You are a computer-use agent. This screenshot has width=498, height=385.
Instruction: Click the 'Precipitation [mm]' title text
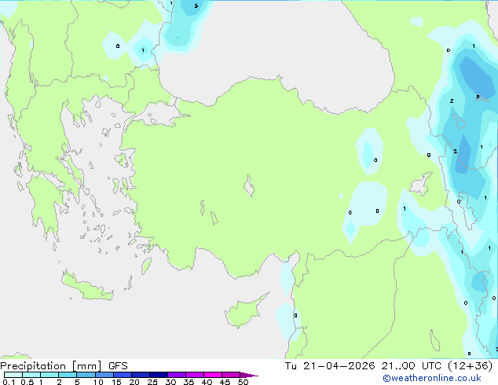tap(51, 366)
